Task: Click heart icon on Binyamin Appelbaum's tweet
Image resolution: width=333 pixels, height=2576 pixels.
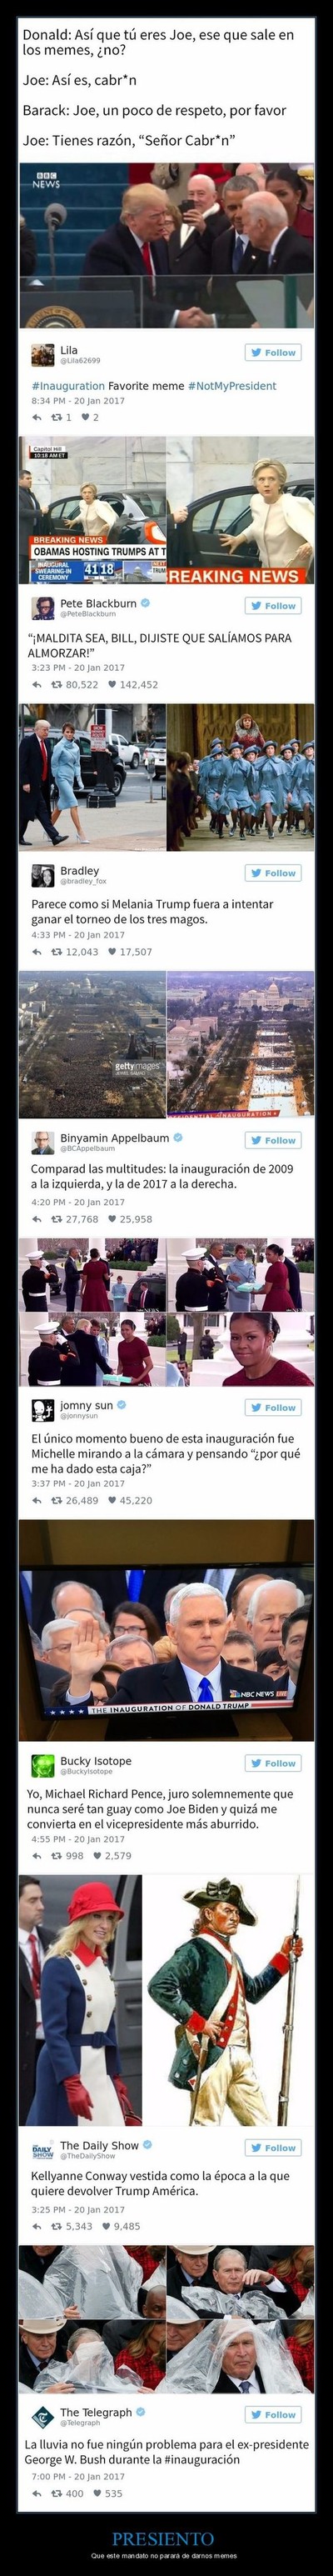Action: tap(114, 1219)
